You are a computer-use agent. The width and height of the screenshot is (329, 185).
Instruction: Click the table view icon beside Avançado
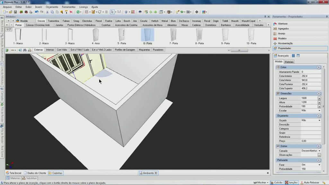(x=298, y=56)
